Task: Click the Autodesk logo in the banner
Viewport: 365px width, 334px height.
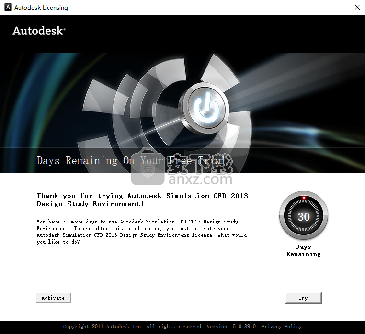Action: 39,31
